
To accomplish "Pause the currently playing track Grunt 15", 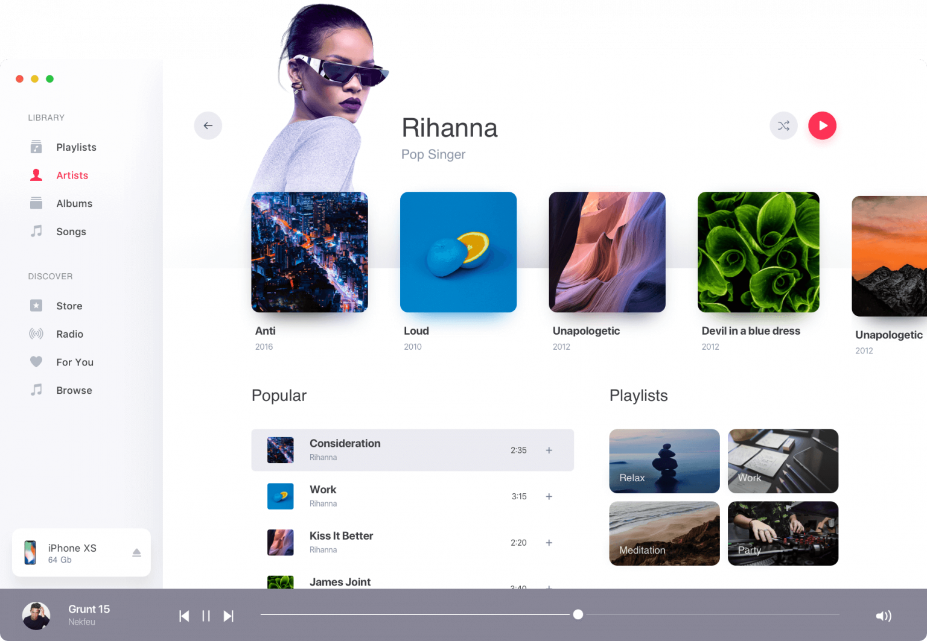I will click(x=206, y=616).
